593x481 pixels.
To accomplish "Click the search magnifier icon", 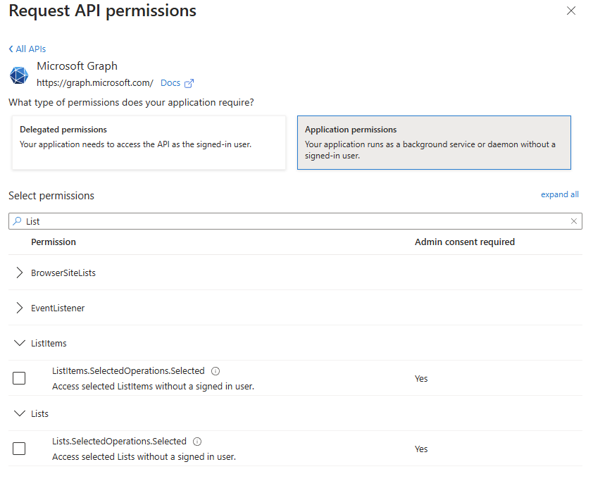I will 17,221.
